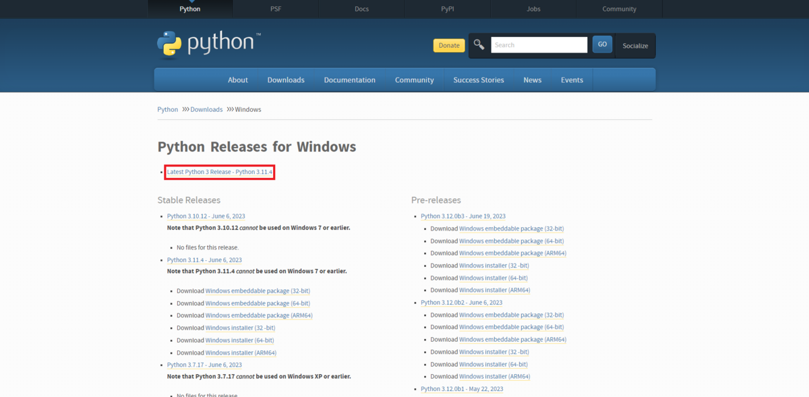
Task: Click the GO search button
Action: click(x=602, y=44)
